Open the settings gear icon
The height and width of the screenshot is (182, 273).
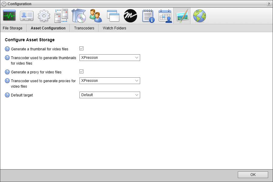(x=44, y=15)
